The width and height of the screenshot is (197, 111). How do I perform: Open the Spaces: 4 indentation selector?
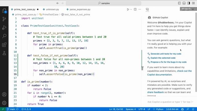click(131, 109)
